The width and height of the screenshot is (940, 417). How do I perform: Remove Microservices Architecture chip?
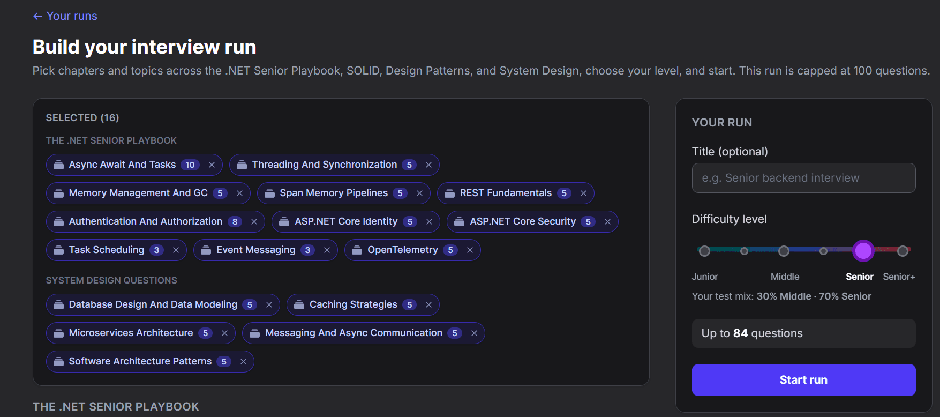[225, 333]
